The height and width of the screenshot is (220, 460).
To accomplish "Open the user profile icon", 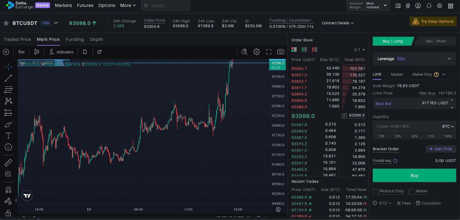I will pyautogui.click(x=418, y=6).
